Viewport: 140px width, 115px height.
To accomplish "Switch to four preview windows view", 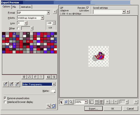I will (x=102, y=102).
